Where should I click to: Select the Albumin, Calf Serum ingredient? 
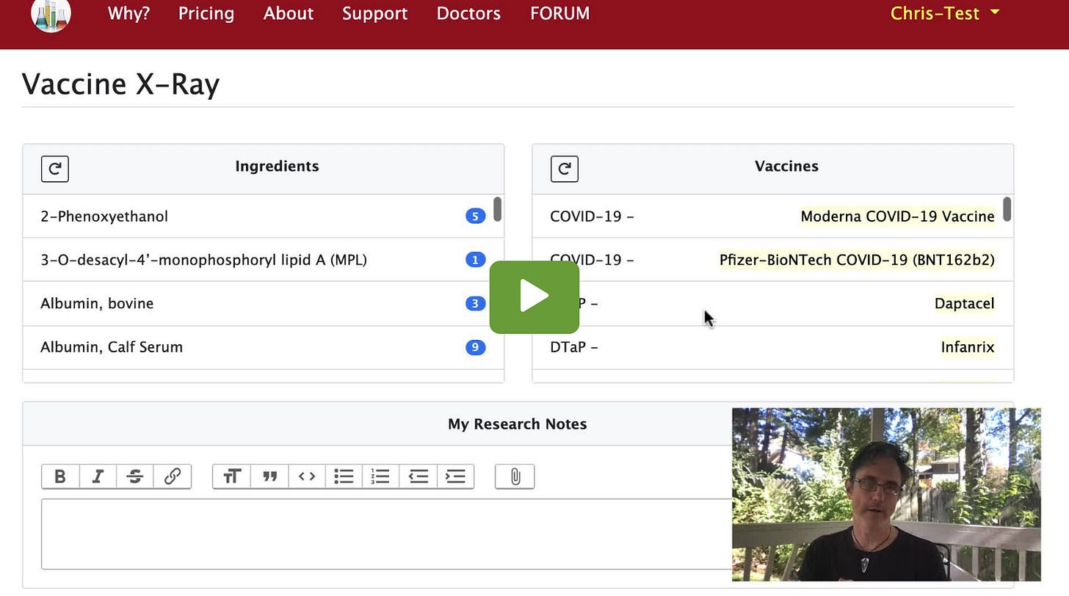coord(263,347)
